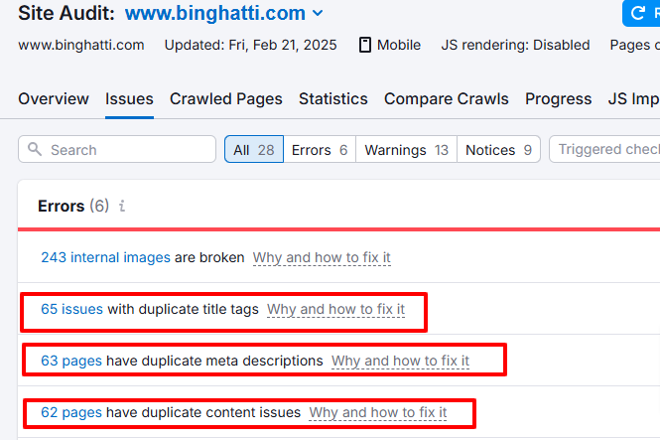The width and height of the screenshot is (660, 440).
Task: Switch to the Progress tab
Action: (x=558, y=99)
